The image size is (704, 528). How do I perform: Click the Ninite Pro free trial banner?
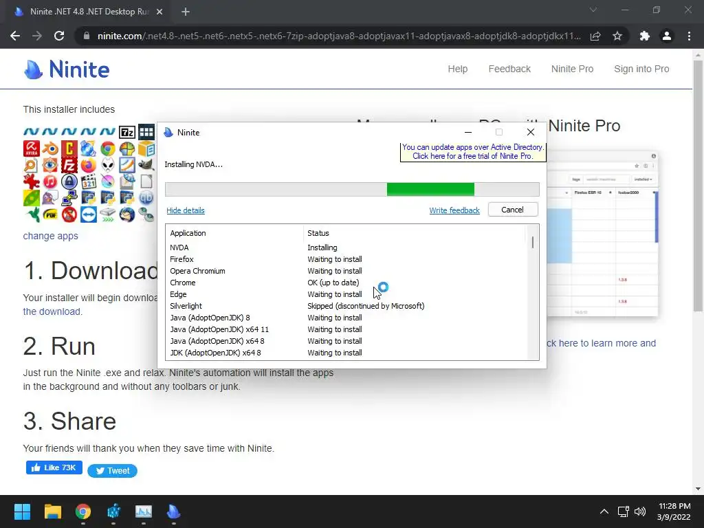pos(473,152)
